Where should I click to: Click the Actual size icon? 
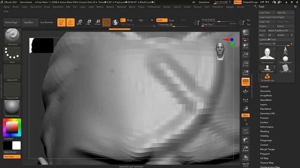pos(246,64)
